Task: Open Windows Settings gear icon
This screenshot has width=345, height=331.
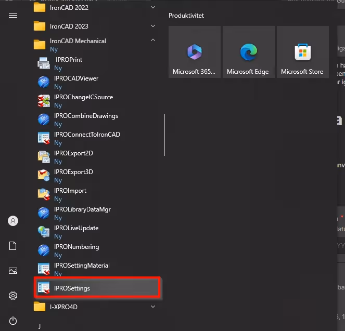Action: click(x=13, y=296)
